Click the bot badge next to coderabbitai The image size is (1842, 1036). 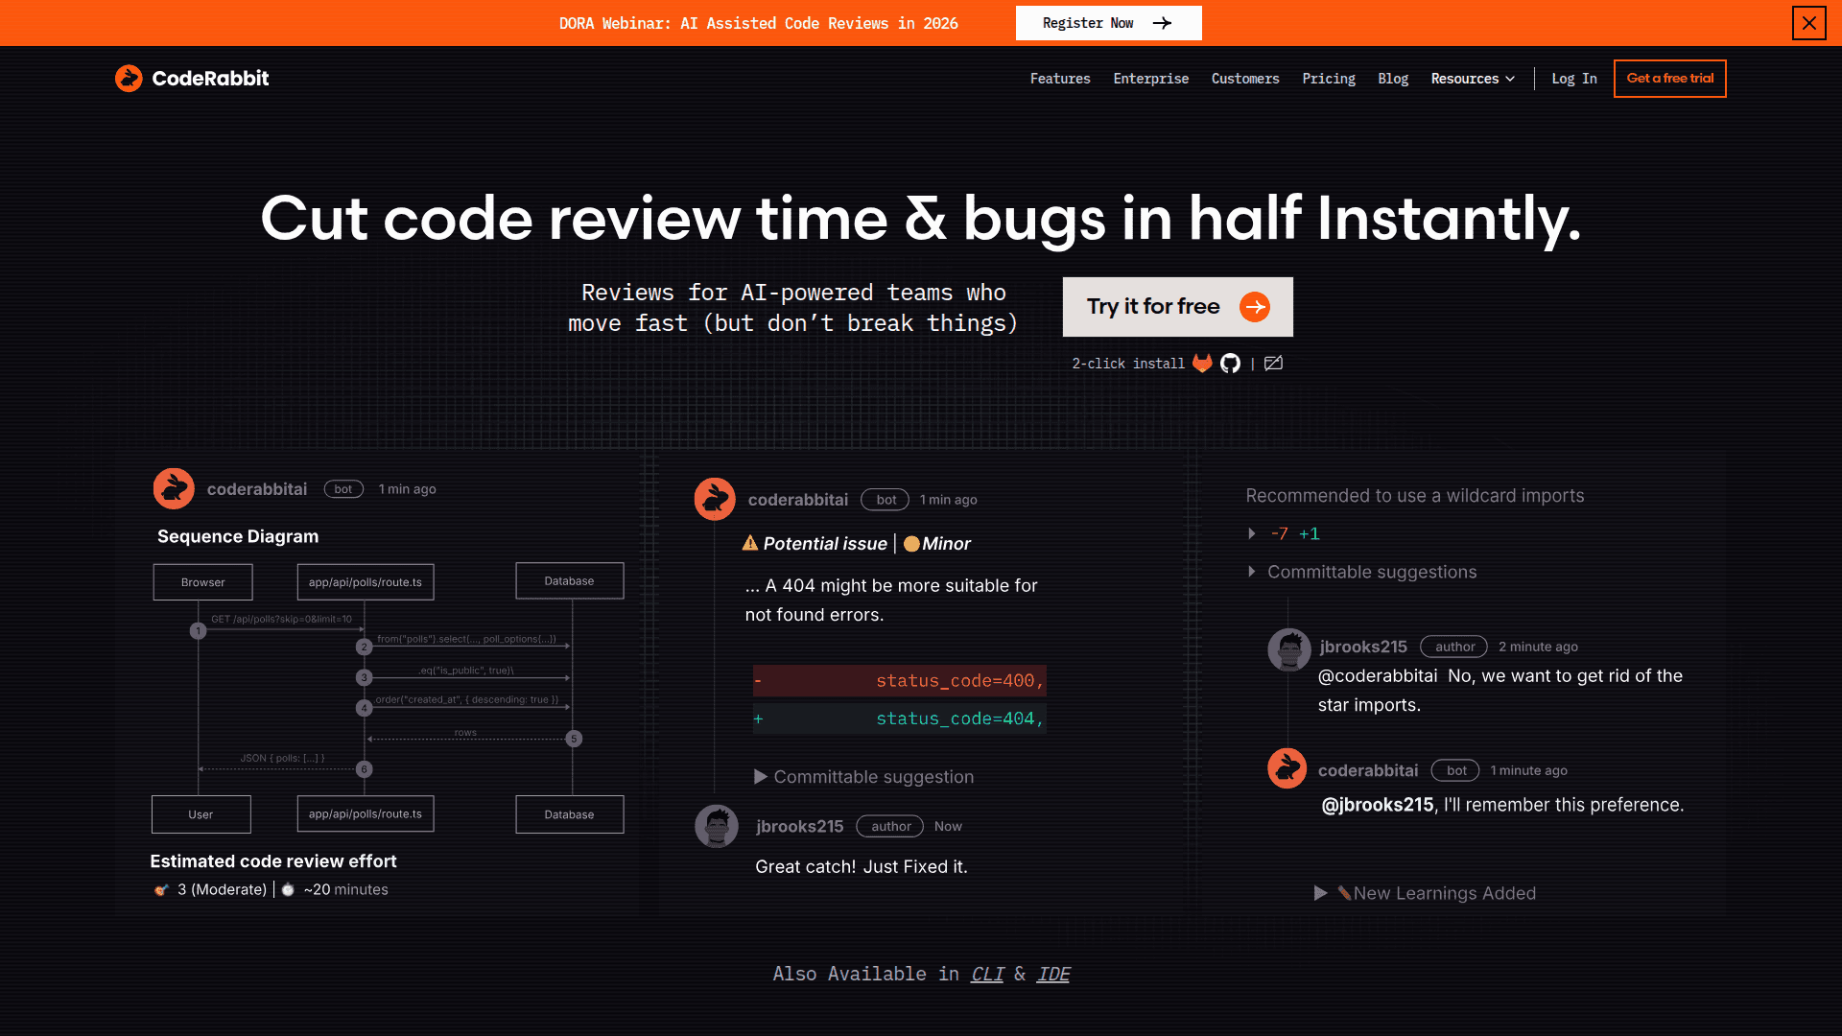[885, 499]
